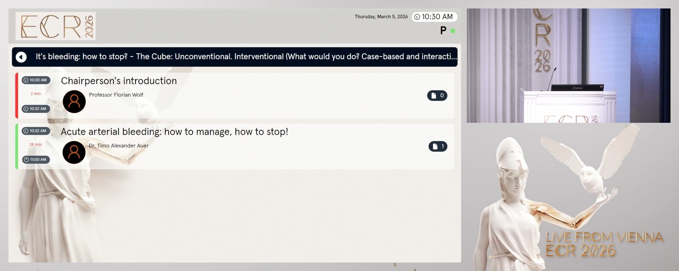The width and height of the screenshot is (679, 271).
Task: Click the Live from Vienna ECR 2026 banner
Action: 604,244
